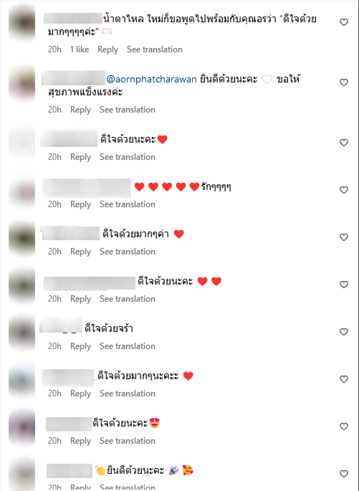Screen dimensions: 359x491
Task: Like the comment with heart-eyes emoji
Action: click(x=344, y=426)
